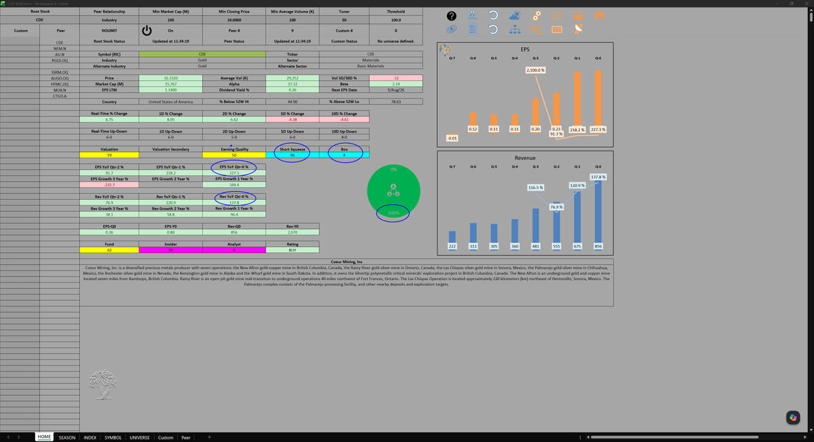The image size is (814, 442).
Task: Click the Rating BUY cell
Action: pyautogui.click(x=292, y=250)
